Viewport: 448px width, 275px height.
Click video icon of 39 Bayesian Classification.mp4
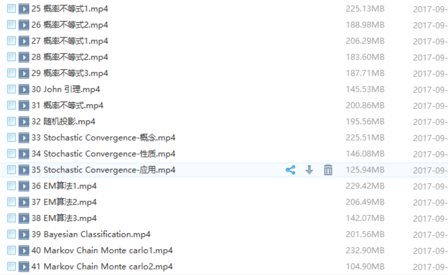pos(24,235)
